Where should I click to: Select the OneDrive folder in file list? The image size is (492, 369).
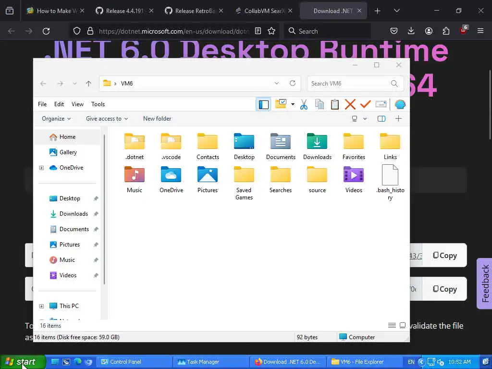click(x=171, y=180)
